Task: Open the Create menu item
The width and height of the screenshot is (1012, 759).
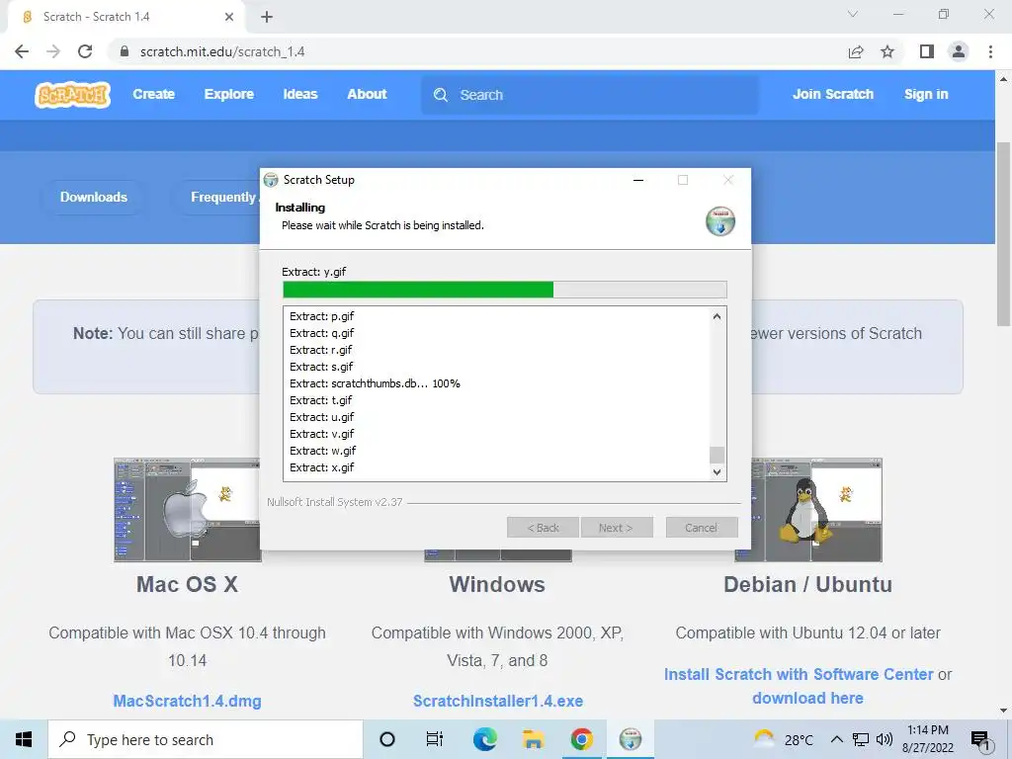Action: pyautogui.click(x=153, y=94)
